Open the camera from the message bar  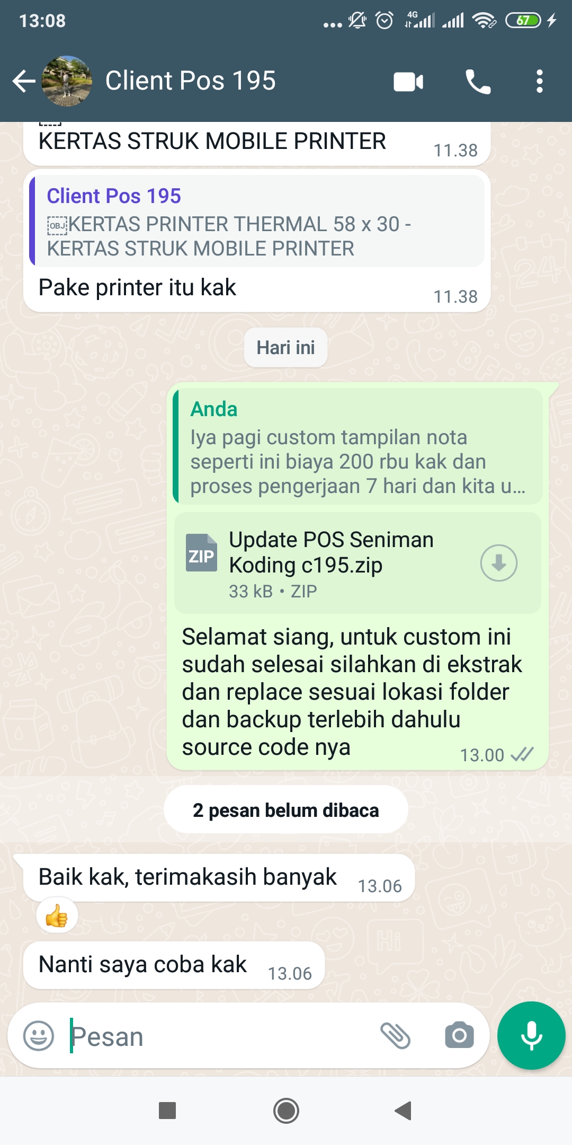459,1035
